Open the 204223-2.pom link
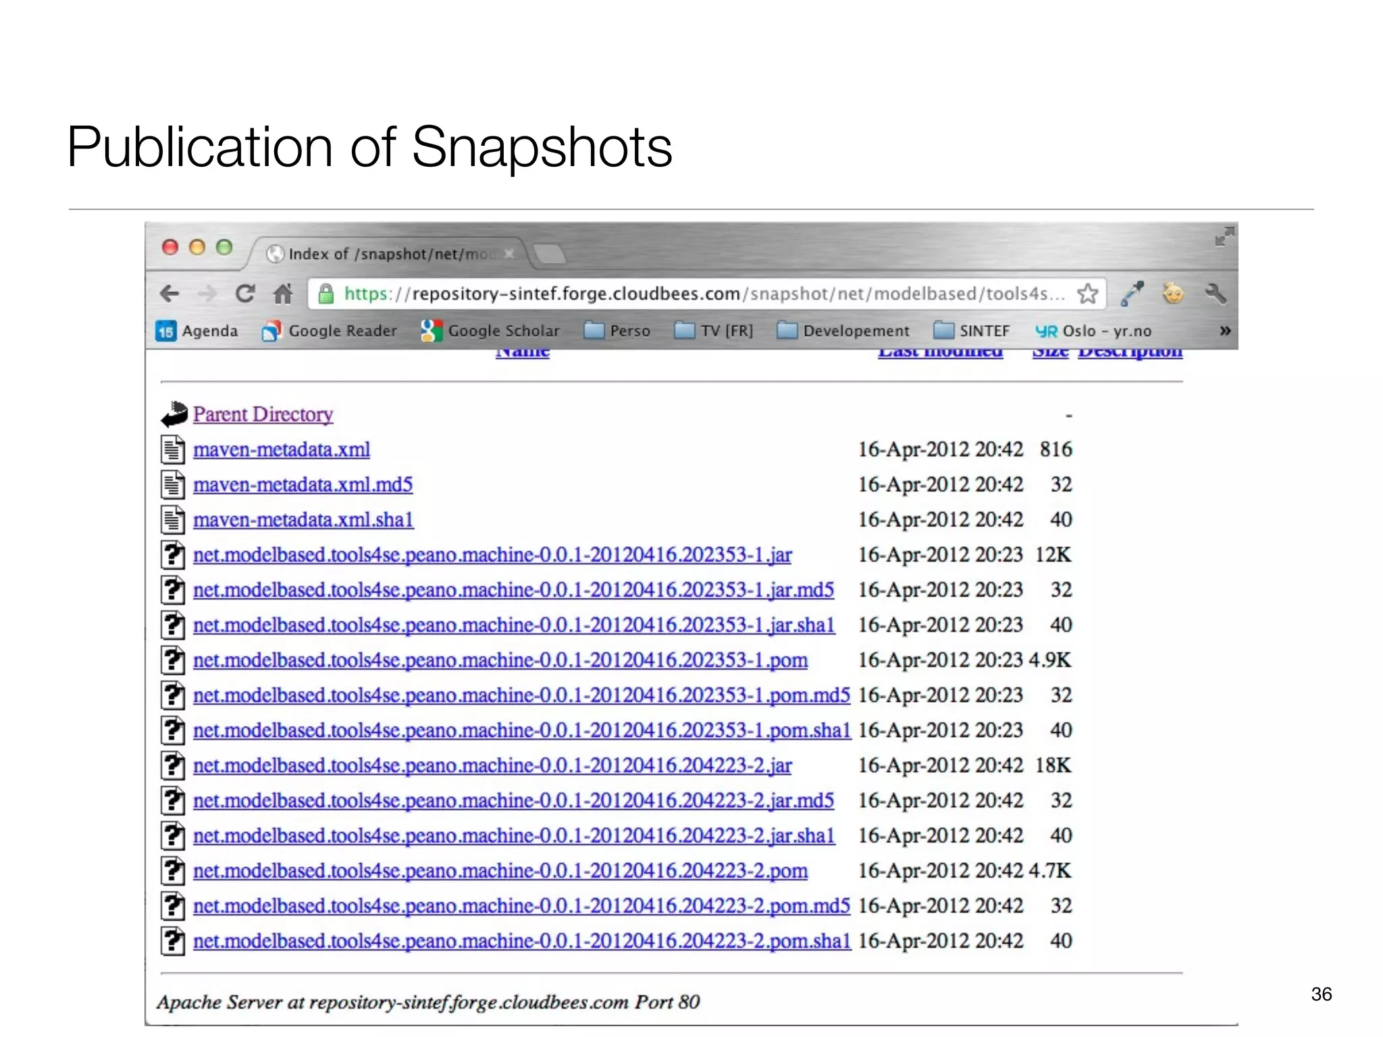 (500, 871)
